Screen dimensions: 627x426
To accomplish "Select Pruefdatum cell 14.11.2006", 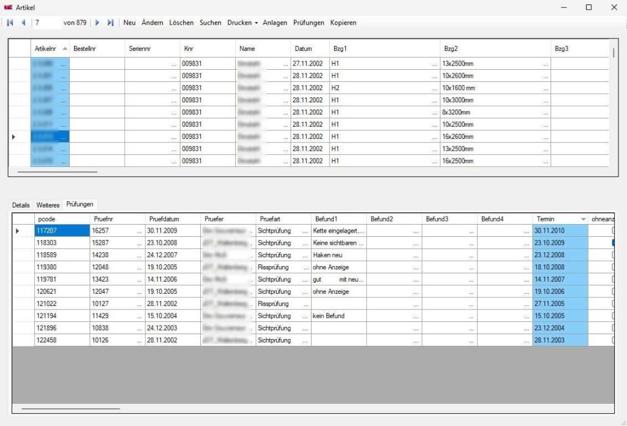I will (x=173, y=279).
